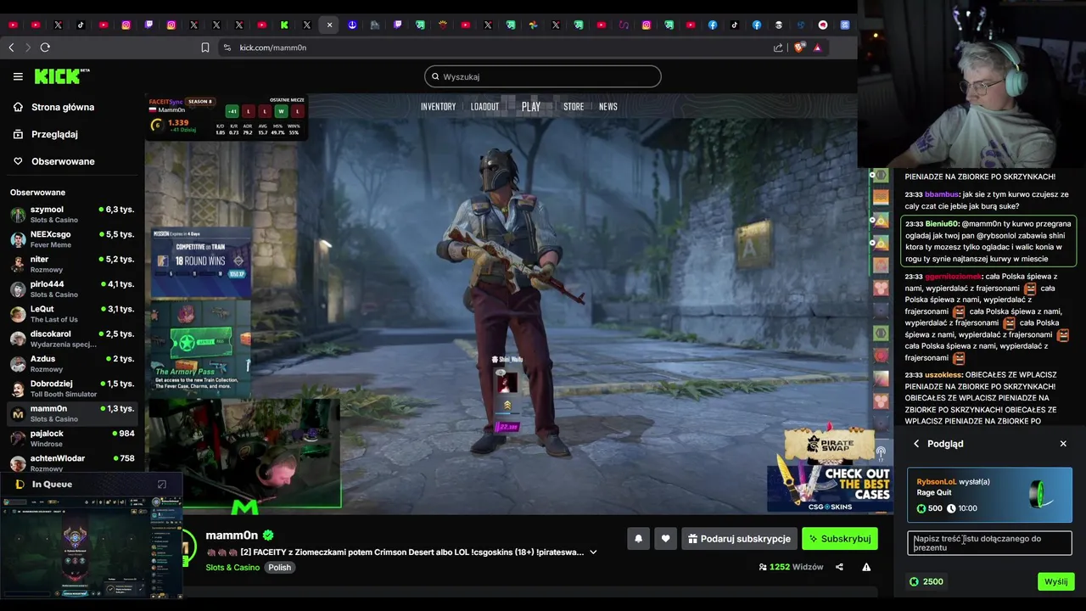Click In Queue overlay header
Viewport: 1086px width, 611px height.
[52, 484]
